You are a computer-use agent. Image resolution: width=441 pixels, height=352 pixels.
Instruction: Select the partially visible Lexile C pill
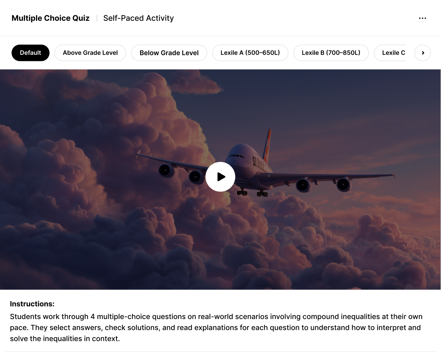390,53
